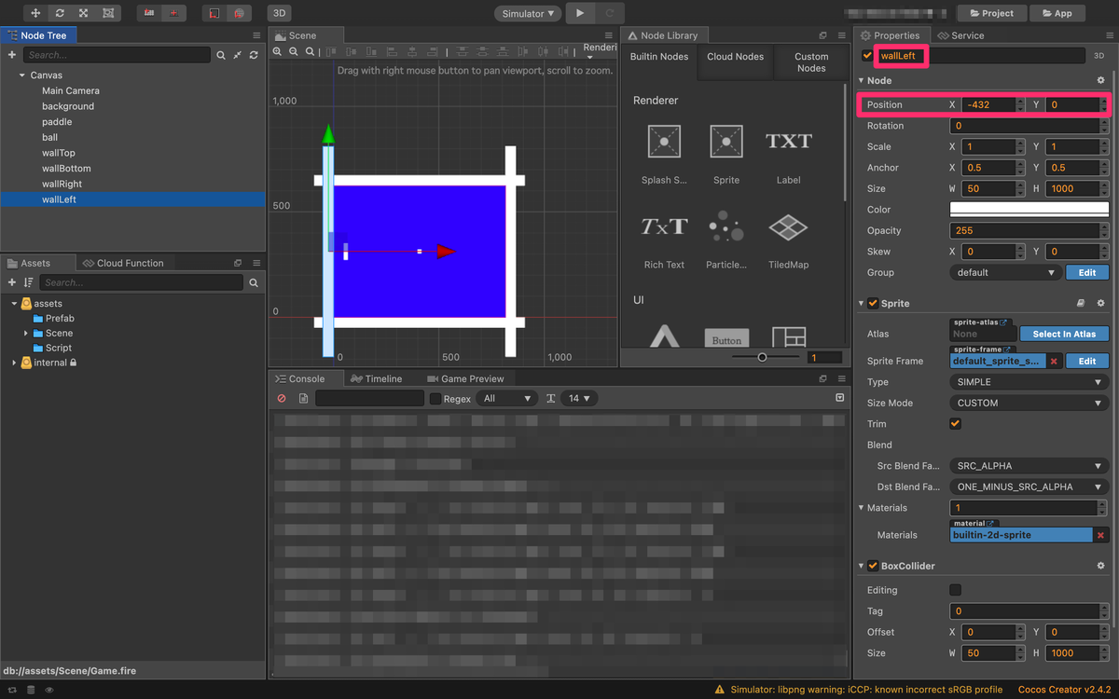The height and width of the screenshot is (699, 1119).
Task: Open the console font size 14 dropdown
Action: point(580,398)
